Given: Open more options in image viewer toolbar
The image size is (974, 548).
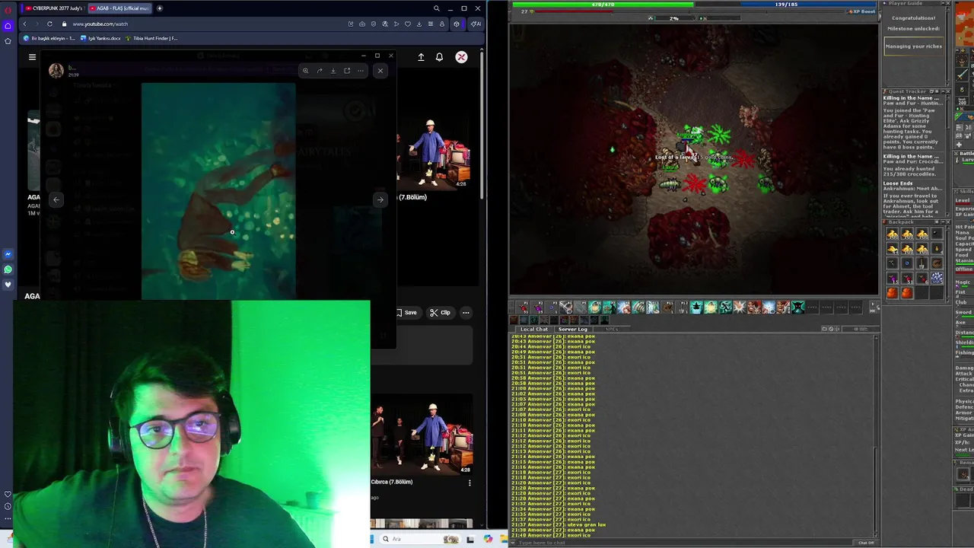Looking at the screenshot, I should (361, 71).
